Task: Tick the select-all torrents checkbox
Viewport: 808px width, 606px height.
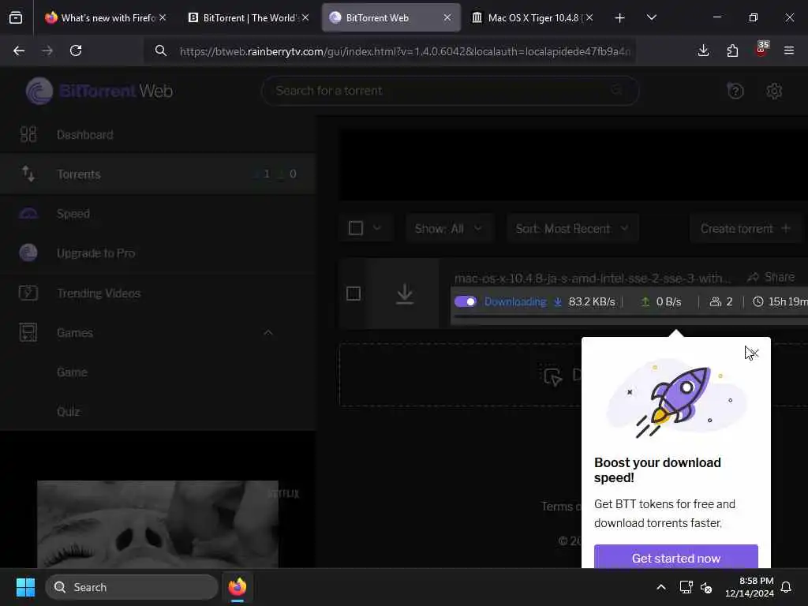Action: coord(356,228)
